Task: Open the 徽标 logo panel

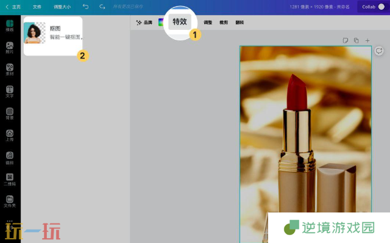Action: pos(10,158)
